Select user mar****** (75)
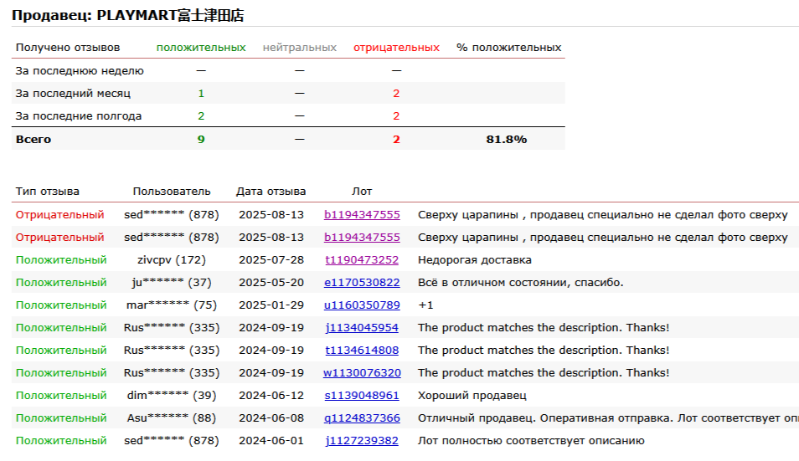 pos(172,305)
